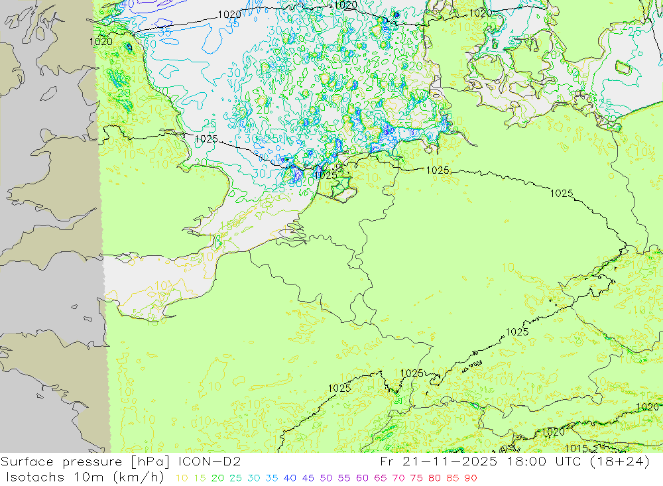
Task: Select legend value 45 in isotachs scale
Action: pos(308,478)
